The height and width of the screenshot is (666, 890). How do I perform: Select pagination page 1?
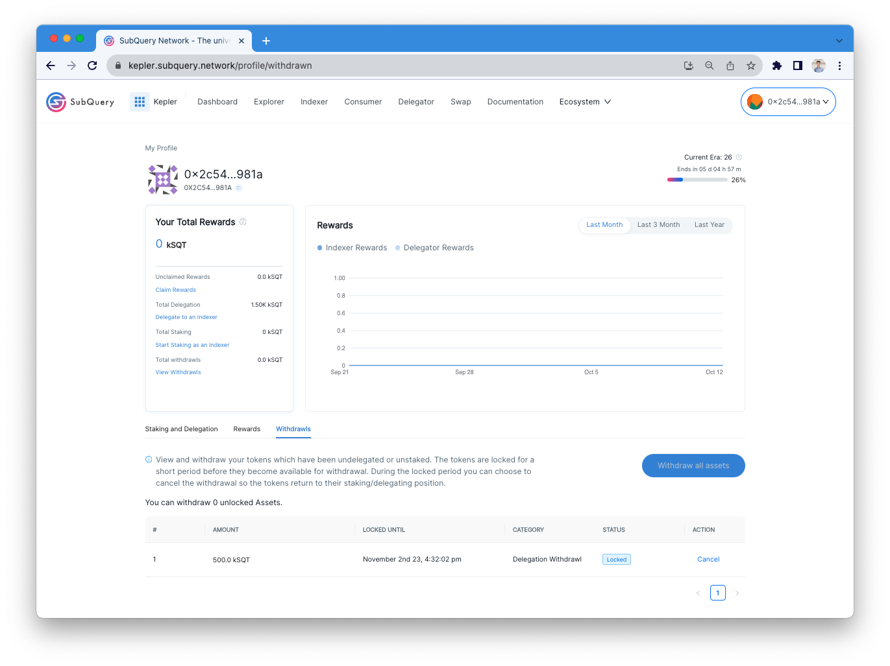pyautogui.click(x=718, y=593)
